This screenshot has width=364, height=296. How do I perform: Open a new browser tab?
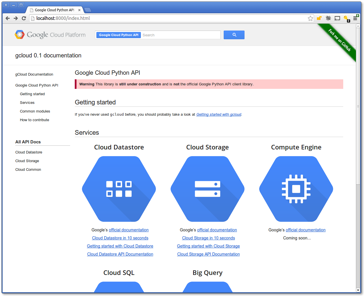(87, 10)
